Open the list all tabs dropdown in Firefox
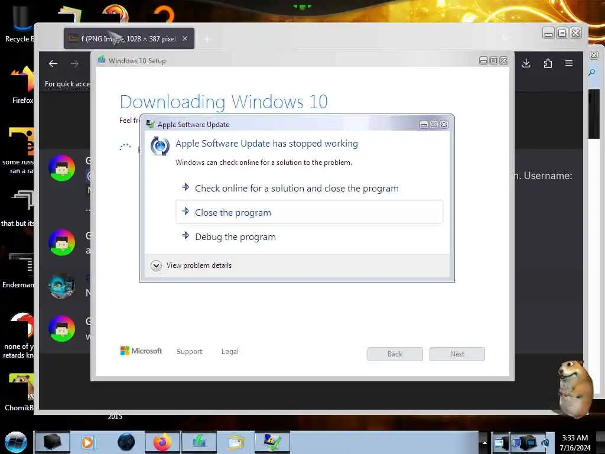Image resolution: width=605 pixels, height=454 pixels. click(506, 38)
